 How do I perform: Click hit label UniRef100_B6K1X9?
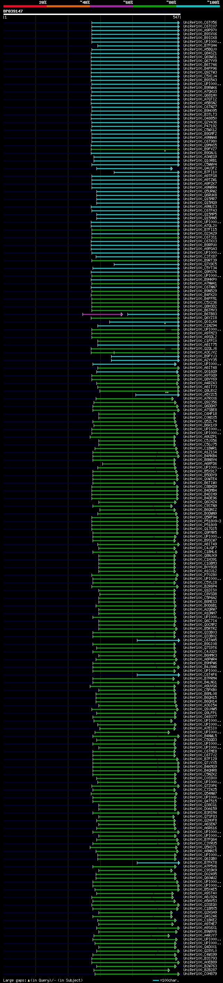tap(200, 425)
